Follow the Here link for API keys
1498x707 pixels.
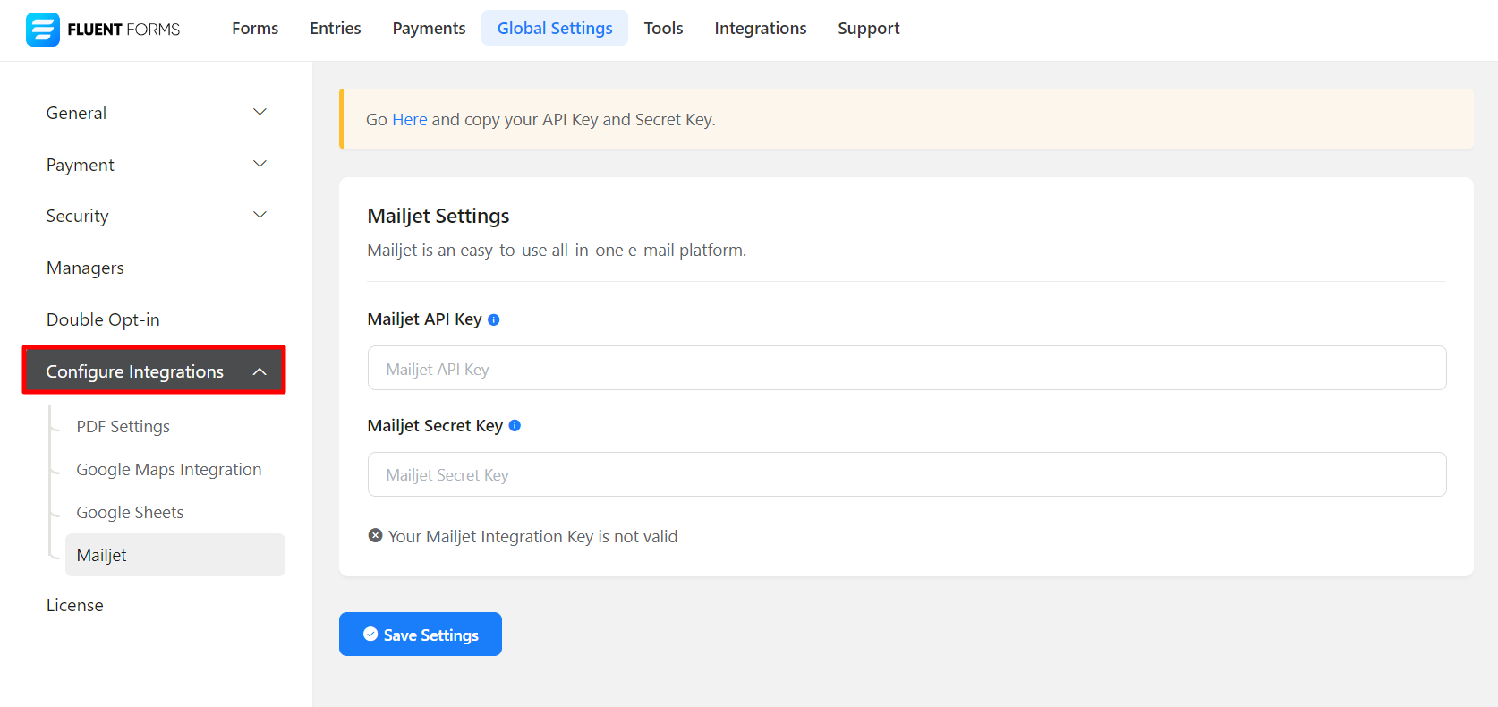click(410, 120)
